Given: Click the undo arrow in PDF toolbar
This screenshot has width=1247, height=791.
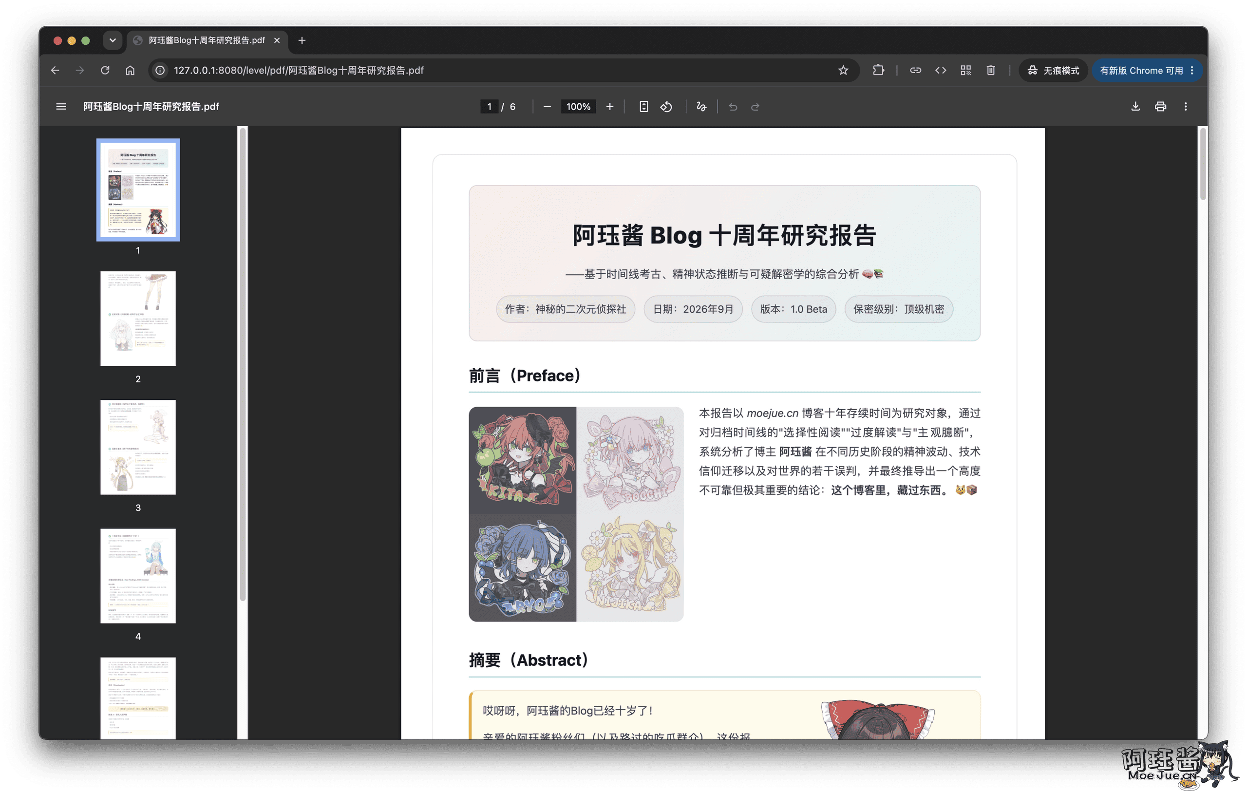Looking at the screenshot, I should click(733, 107).
